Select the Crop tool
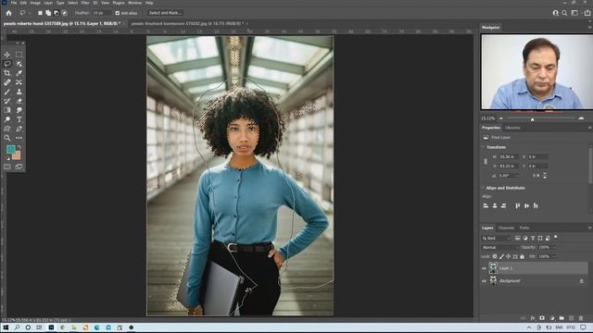Viewport: 593px width, 333px height. [7, 73]
